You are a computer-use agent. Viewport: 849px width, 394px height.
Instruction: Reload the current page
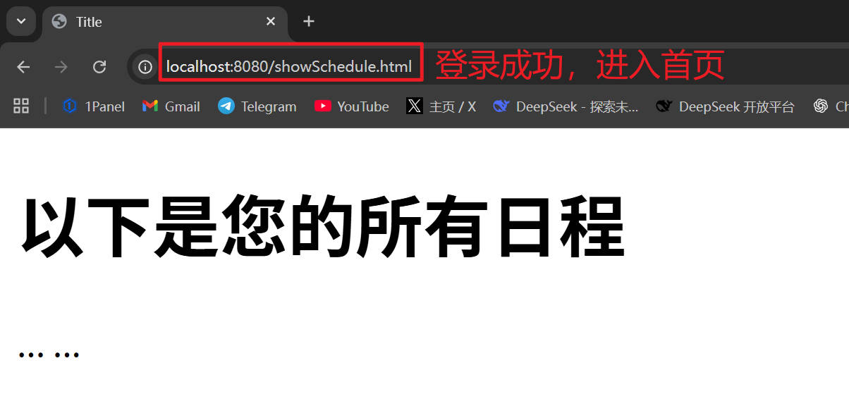[x=99, y=67]
